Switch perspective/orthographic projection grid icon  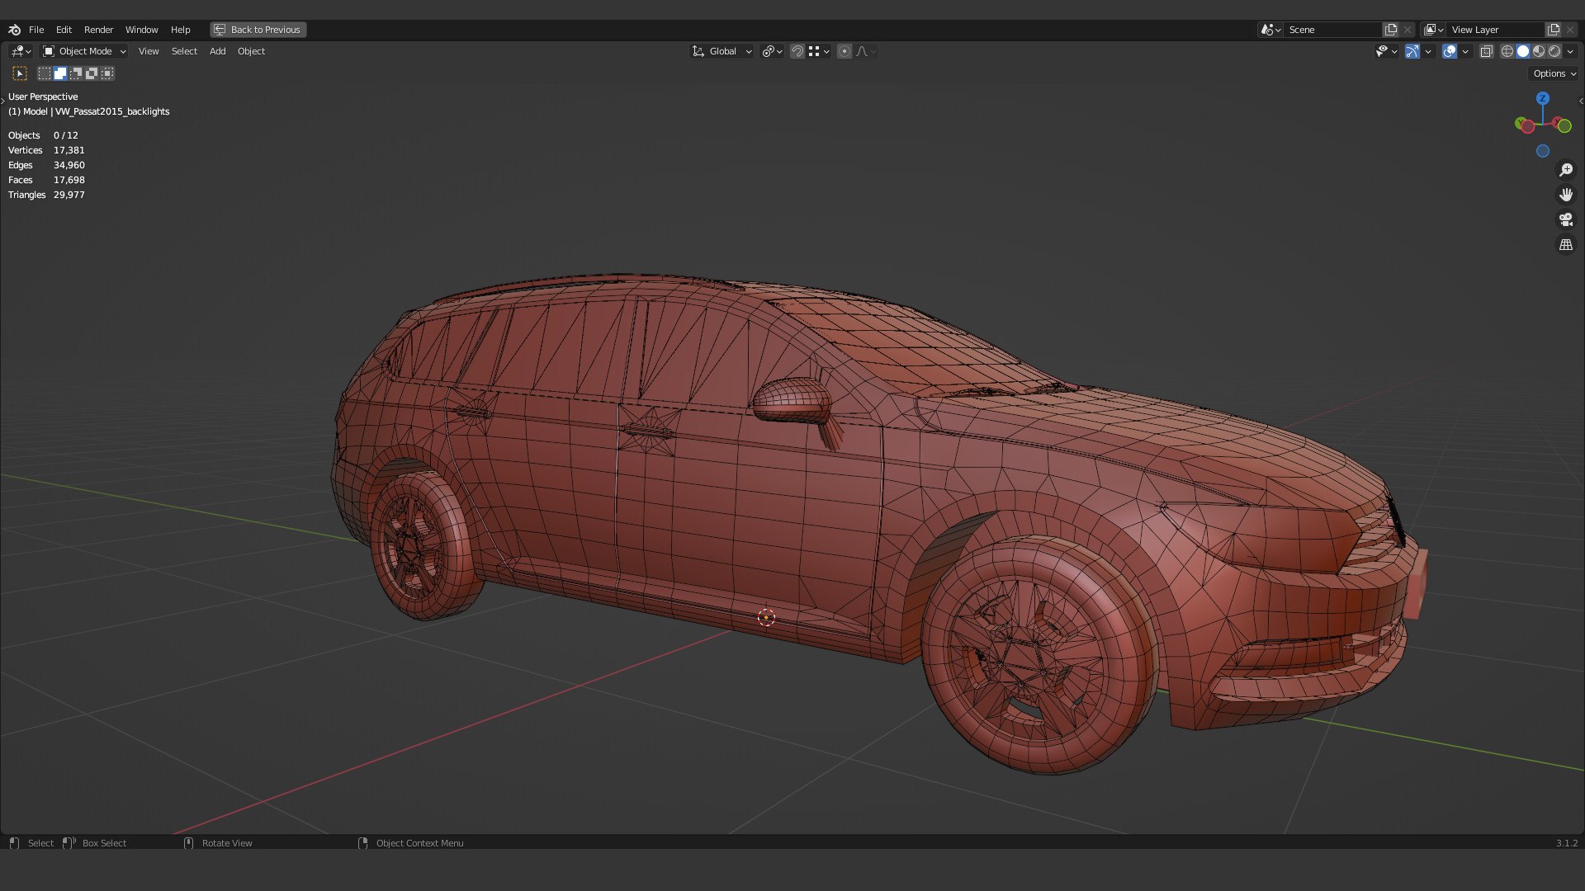coord(1565,245)
